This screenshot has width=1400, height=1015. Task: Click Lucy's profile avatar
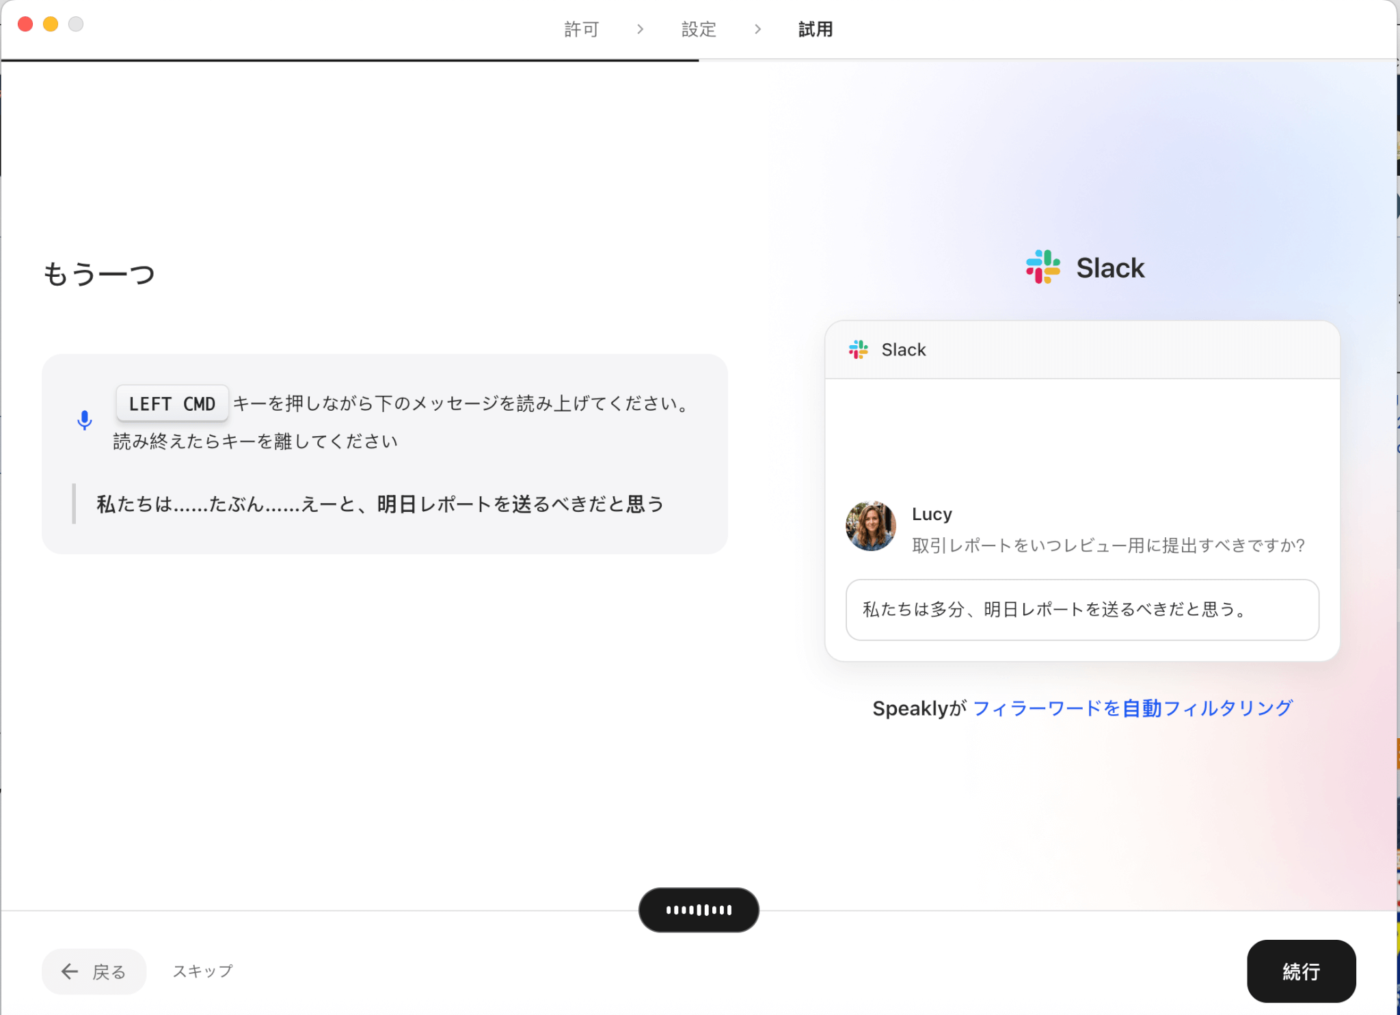coord(870,526)
